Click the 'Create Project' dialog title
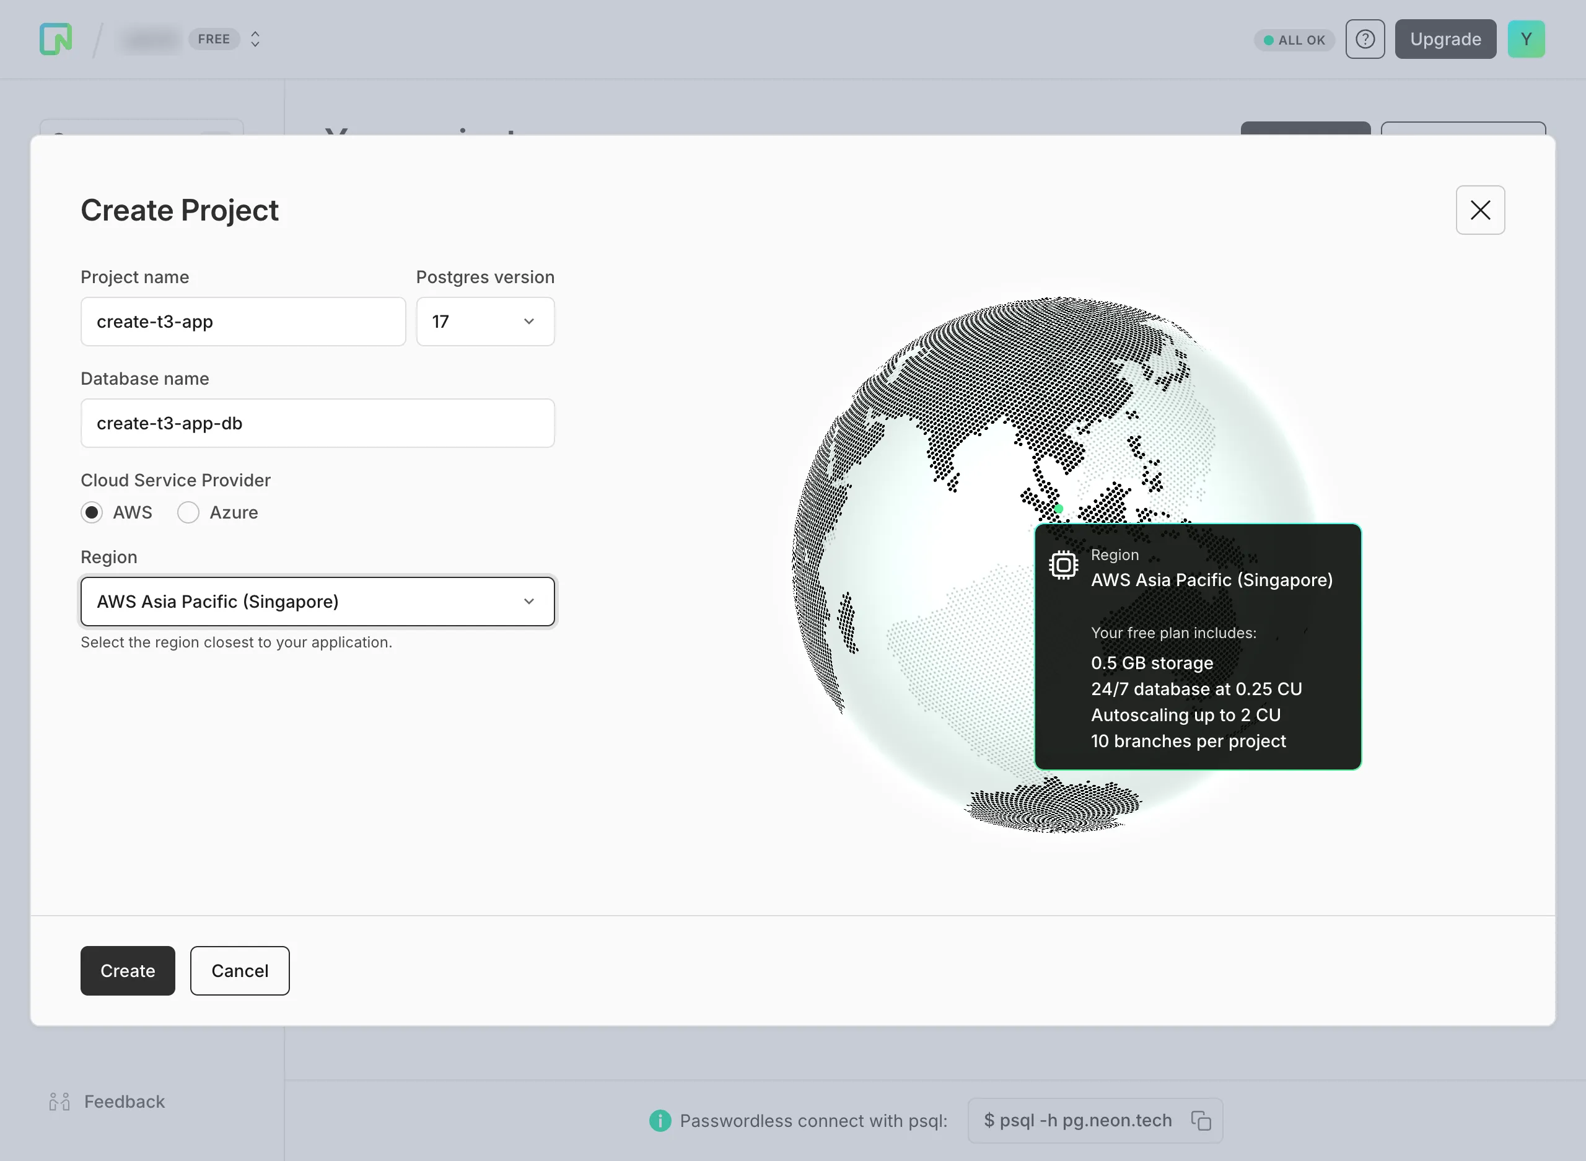This screenshot has width=1586, height=1161. tap(179, 210)
